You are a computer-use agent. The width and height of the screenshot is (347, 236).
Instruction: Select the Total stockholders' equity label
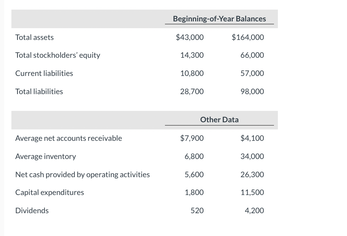pyautogui.click(x=58, y=55)
